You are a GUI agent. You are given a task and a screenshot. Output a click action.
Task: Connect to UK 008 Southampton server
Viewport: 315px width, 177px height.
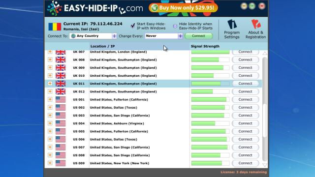click(x=245, y=59)
